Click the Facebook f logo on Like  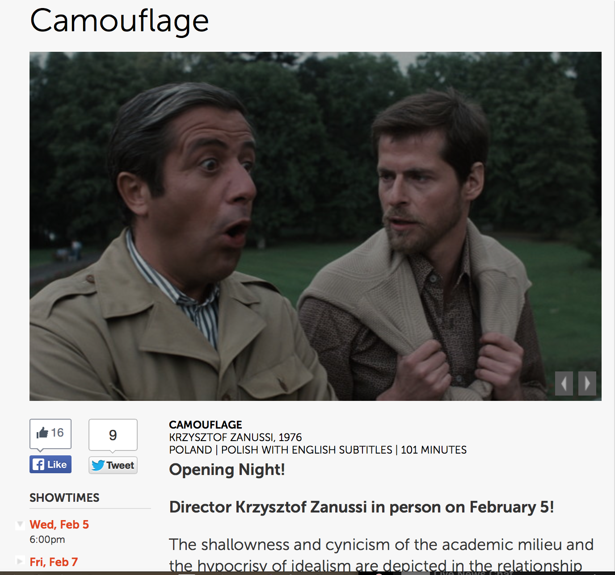tap(39, 465)
